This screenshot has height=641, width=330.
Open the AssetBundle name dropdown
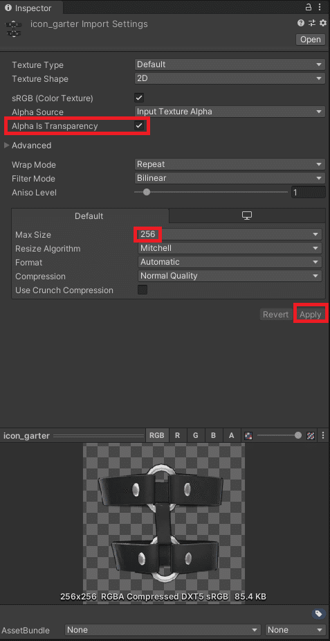[163, 630]
